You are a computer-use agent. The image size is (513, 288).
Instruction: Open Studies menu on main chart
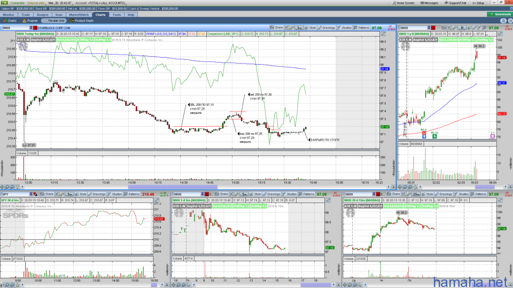pos(344,28)
